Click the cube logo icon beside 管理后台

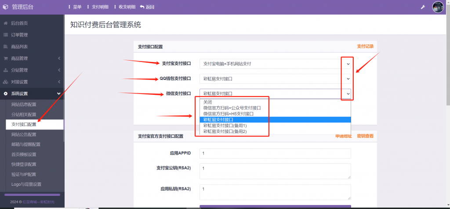[5, 7]
